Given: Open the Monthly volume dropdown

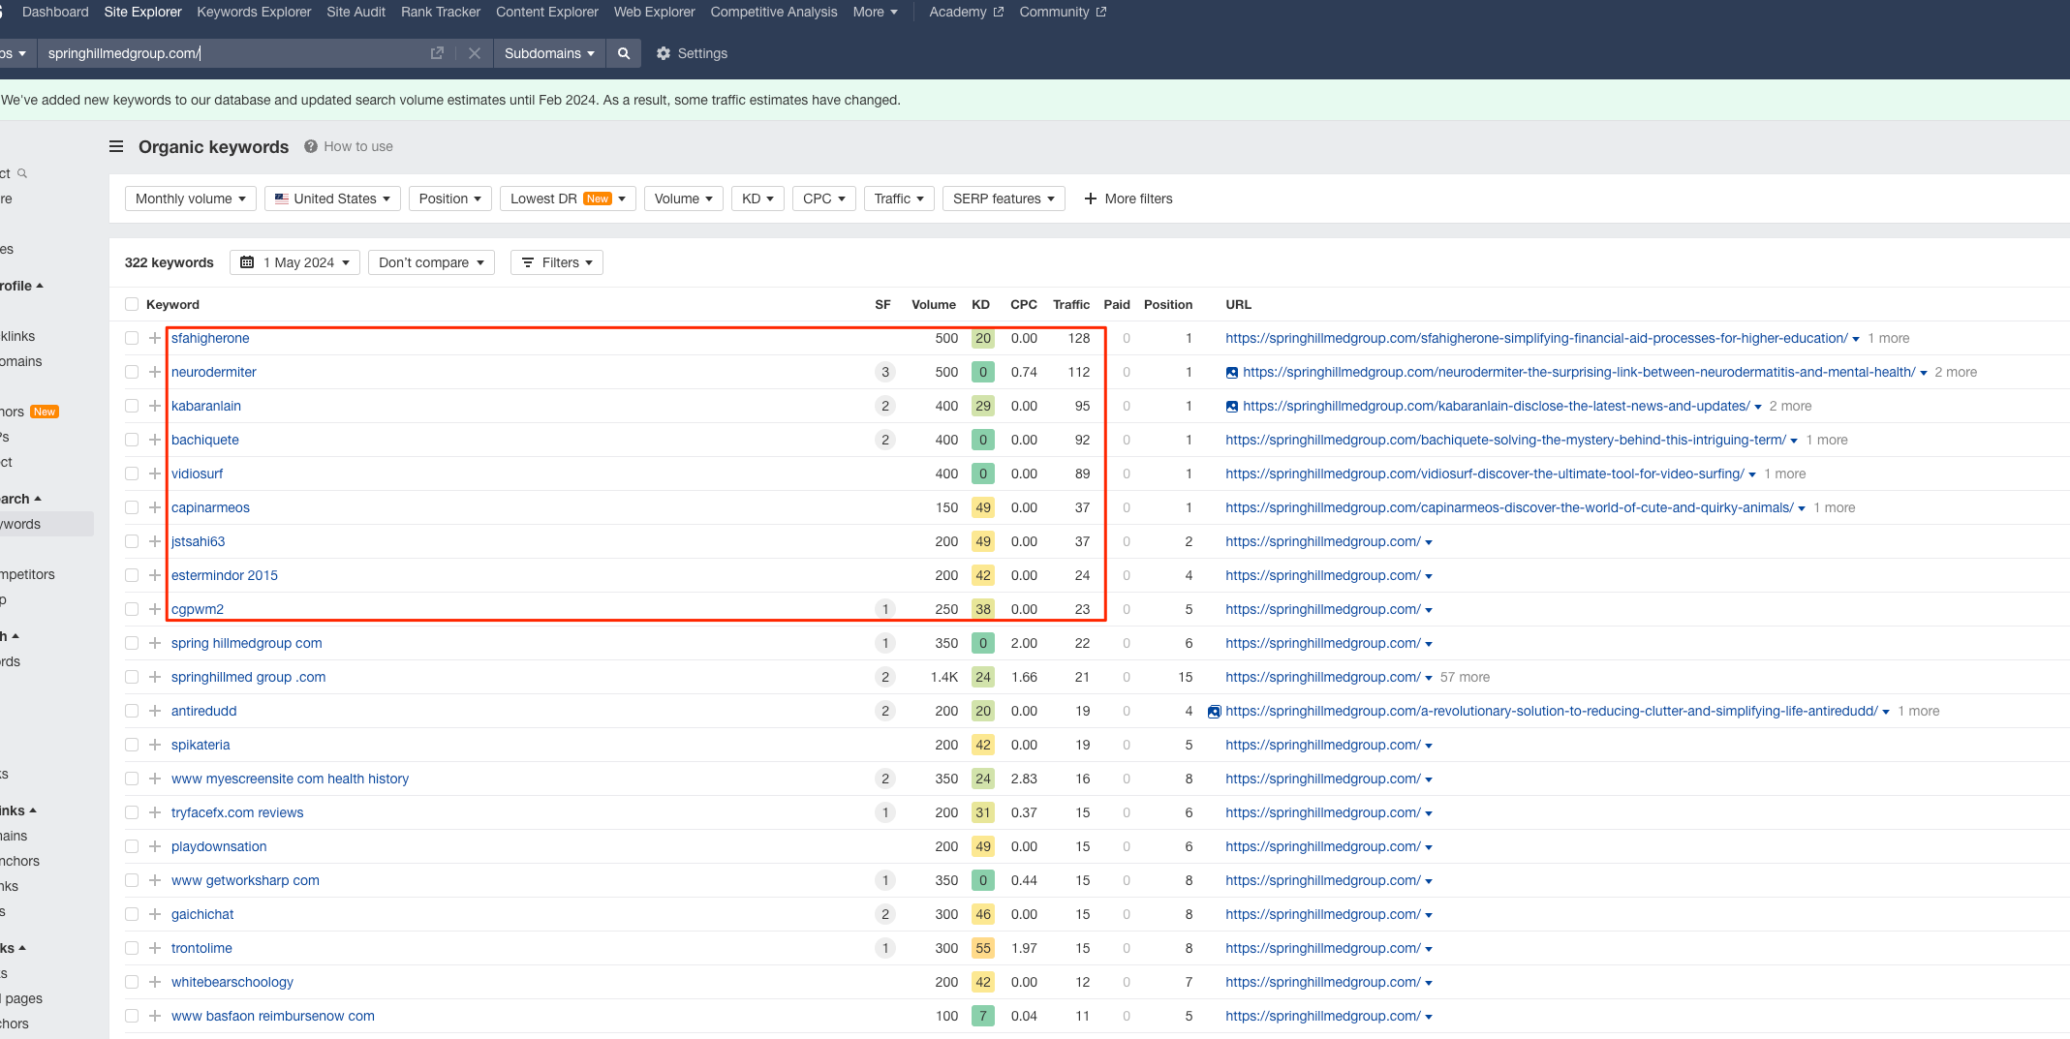Looking at the screenshot, I should tap(191, 199).
